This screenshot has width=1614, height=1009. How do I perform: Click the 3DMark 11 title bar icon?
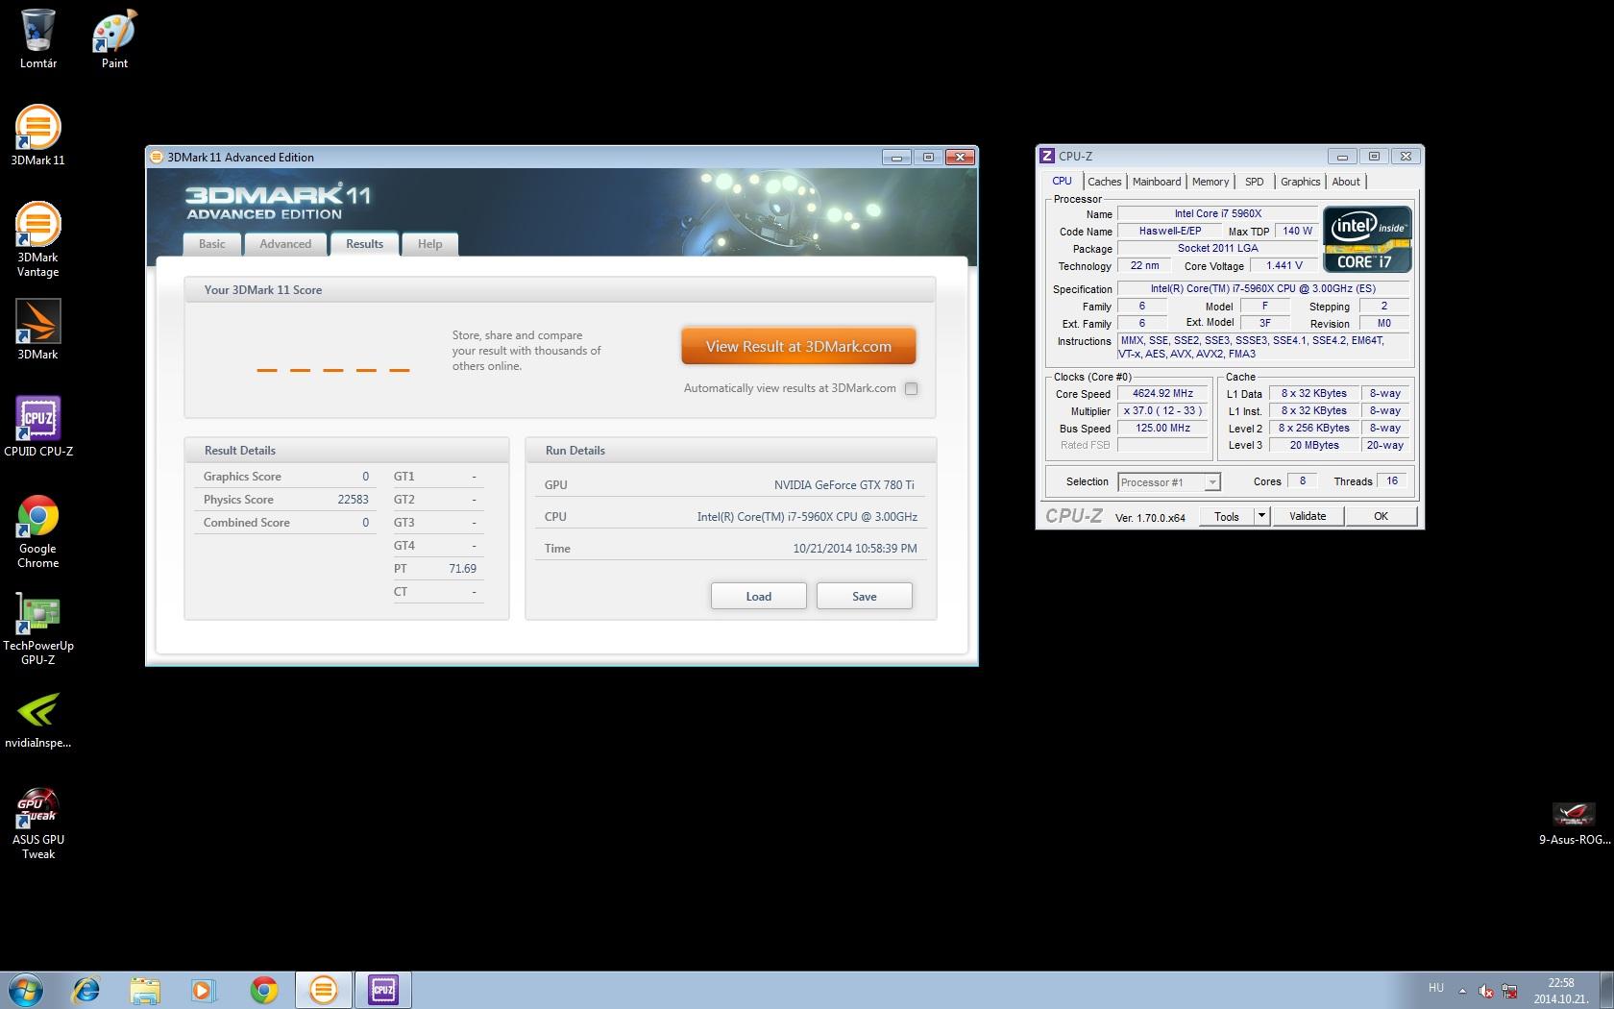click(x=157, y=158)
